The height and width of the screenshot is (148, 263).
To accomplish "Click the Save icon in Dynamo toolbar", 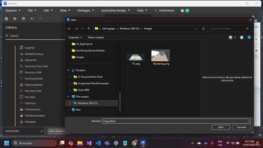I will point(23,18).
